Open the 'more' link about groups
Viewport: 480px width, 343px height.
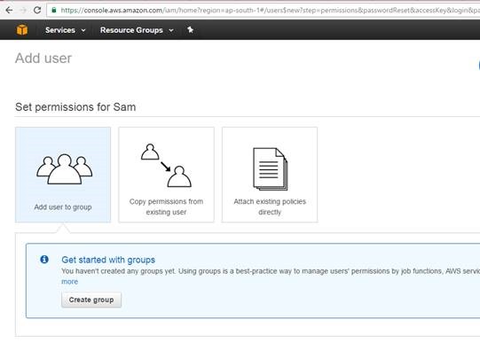tap(69, 282)
